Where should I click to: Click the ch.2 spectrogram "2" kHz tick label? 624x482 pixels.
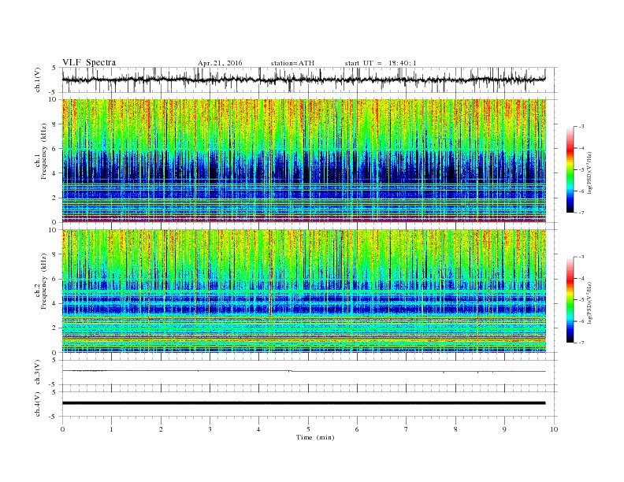[54, 328]
